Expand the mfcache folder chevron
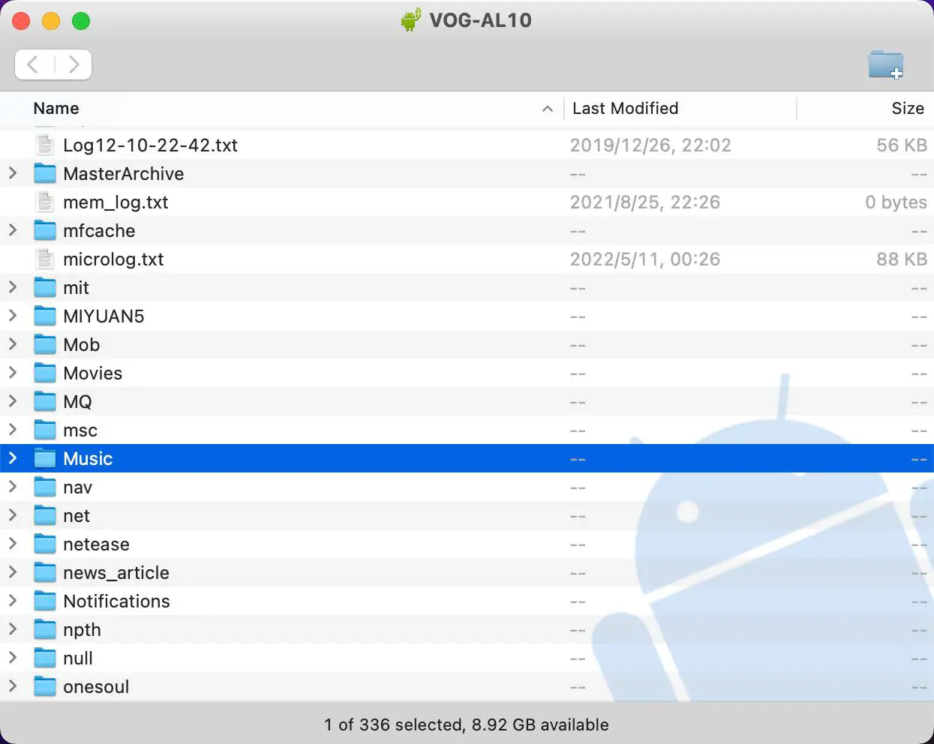 [13, 230]
